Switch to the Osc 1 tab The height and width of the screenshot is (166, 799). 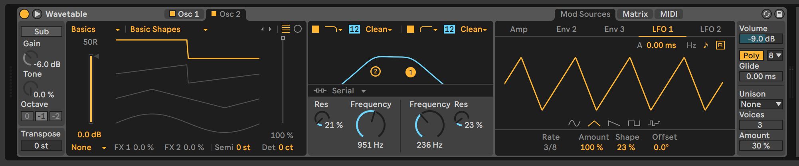coord(185,14)
